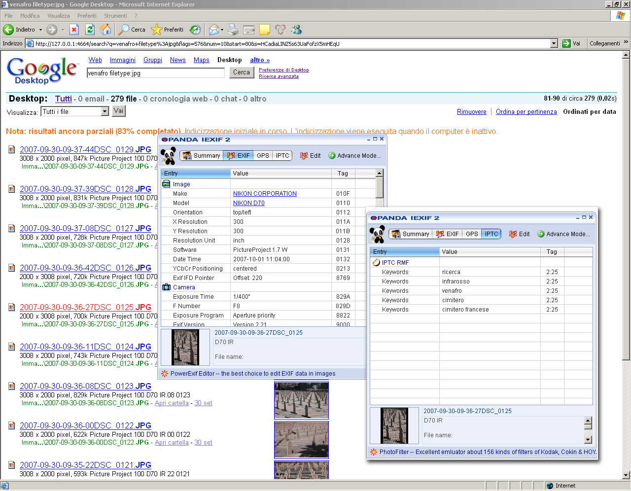631x491 pixels.
Task: Click file icon beside DSC_0122.JPG result
Action: pyautogui.click(x=11, y=425)
